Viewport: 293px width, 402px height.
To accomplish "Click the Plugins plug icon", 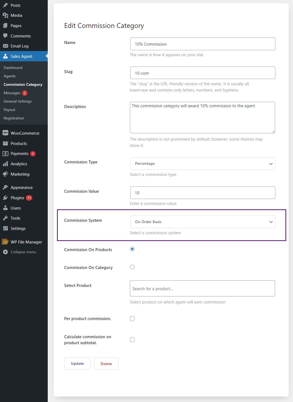I will 5,198.
